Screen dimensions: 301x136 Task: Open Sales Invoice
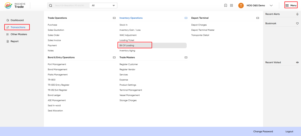click(54, 40)
